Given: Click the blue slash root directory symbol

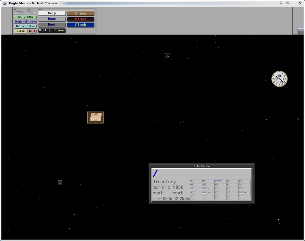Looking at the screenshot, I should click(x=155, y=174).
